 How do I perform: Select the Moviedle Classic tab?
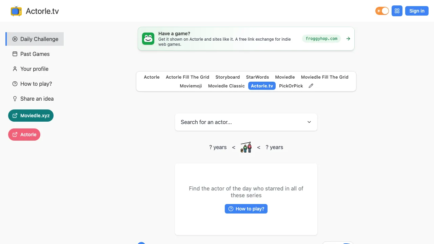[x=226, y=86]
